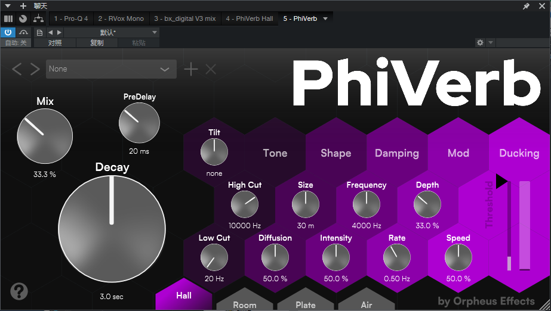Toggle the automation 自动:关 button
The height and width of the screenshot is (311, 551).
(15, 43)
